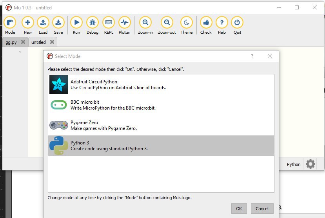Close the gg.py tab

coord(23,42)
